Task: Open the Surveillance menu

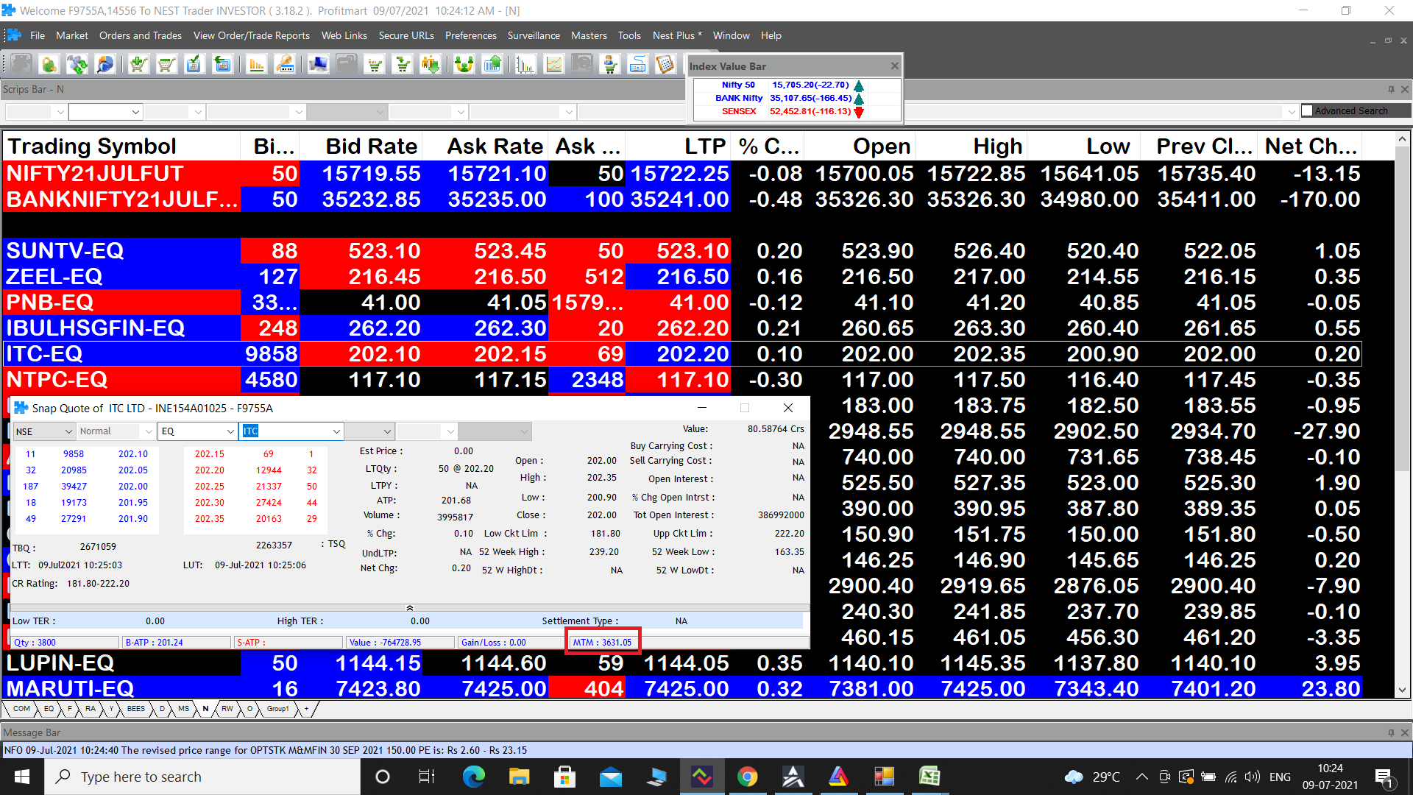Action: 534,35
